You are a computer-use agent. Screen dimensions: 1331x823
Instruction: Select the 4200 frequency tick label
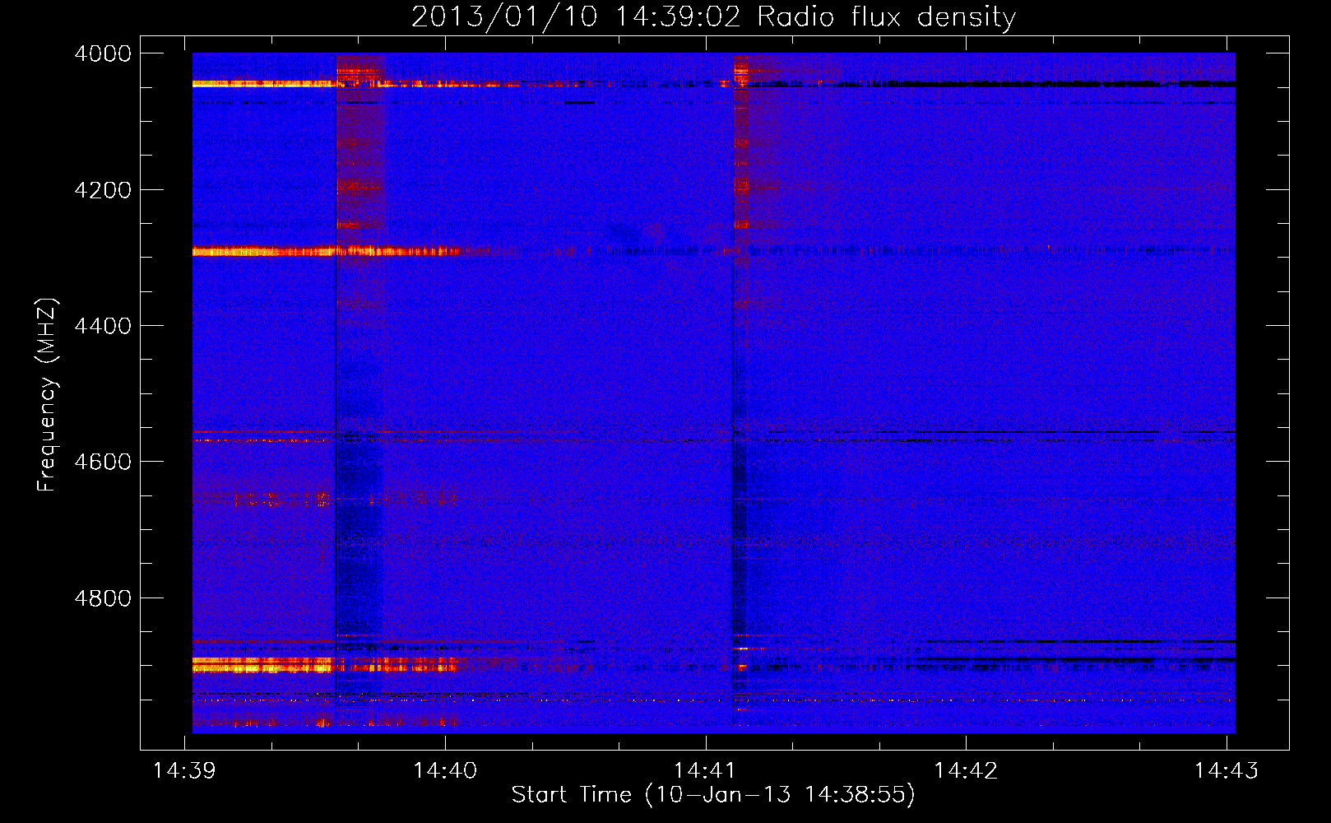click(103, 190)
